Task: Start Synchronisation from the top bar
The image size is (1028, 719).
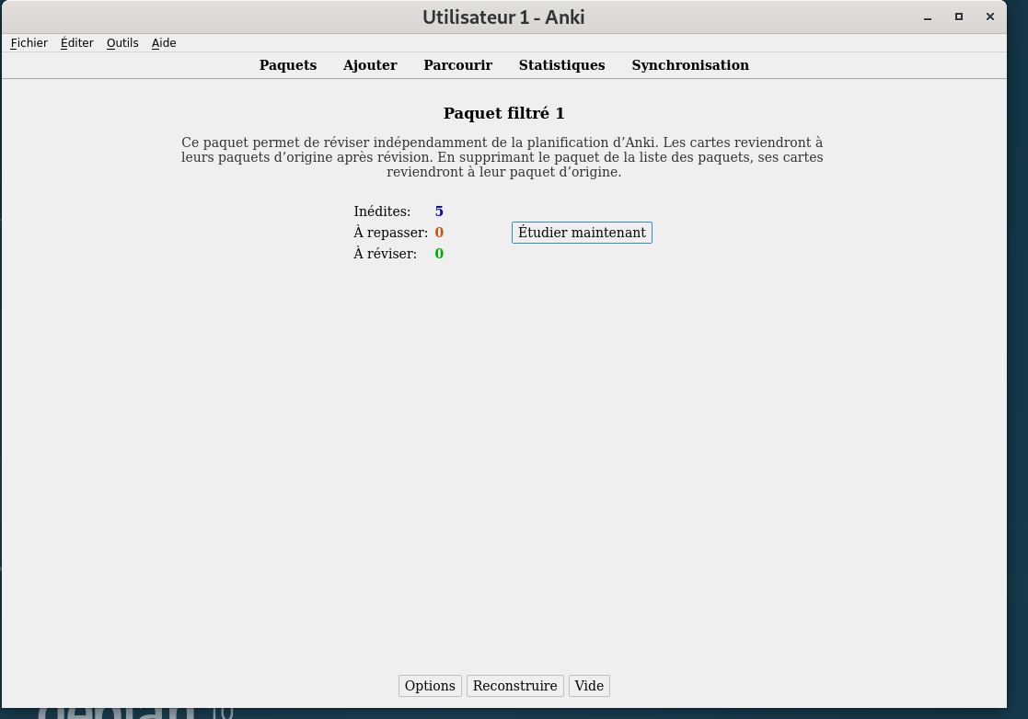Action: [689, 65]
